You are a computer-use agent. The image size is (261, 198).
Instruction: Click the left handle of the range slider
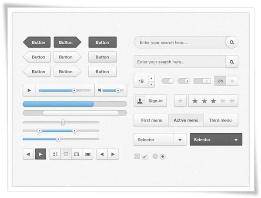tap(40, 131)
